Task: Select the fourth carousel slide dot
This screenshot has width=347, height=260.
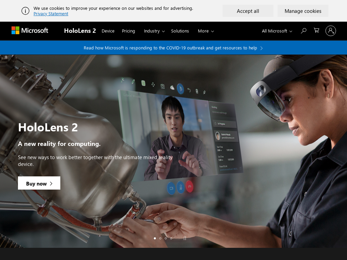Action: pyautogui.click(x=171, y=238)
